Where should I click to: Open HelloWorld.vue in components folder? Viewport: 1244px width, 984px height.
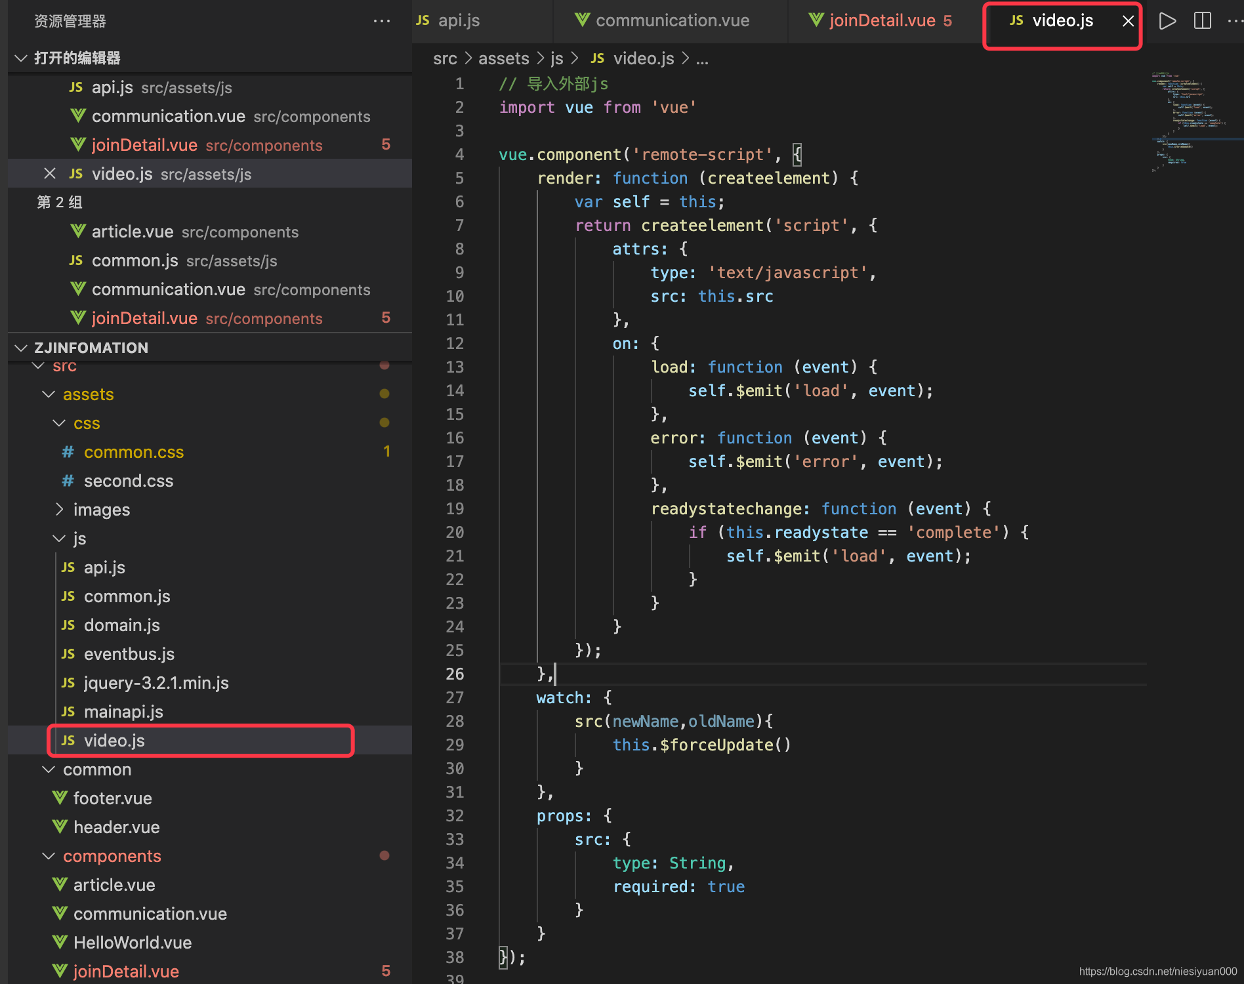click(210, 943)
